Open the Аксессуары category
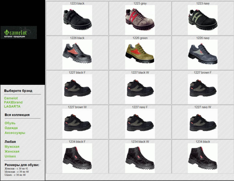The image size is (234, 181). click(15, 133)
